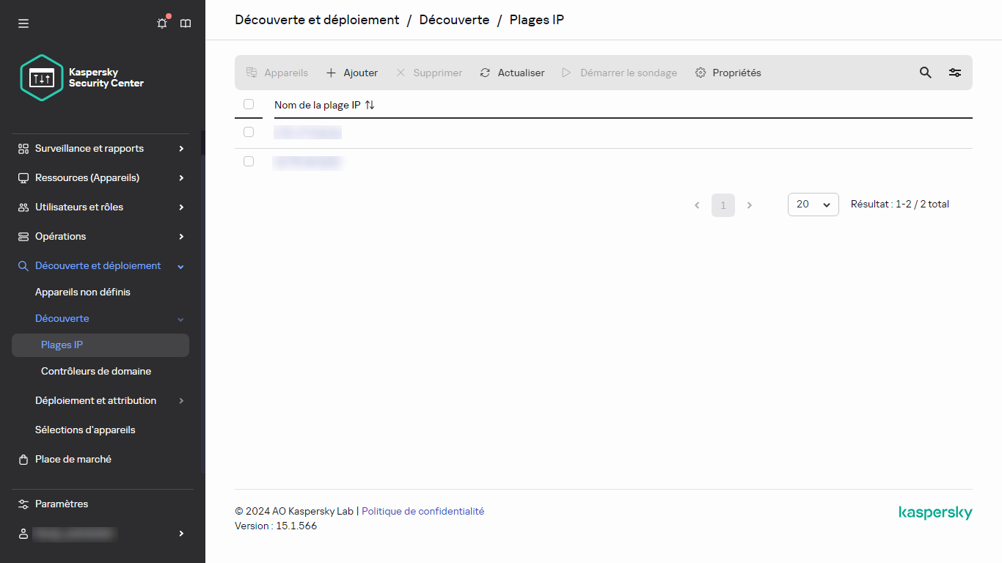
Task: Open the Place de marché section
Action: pos(73,459)
